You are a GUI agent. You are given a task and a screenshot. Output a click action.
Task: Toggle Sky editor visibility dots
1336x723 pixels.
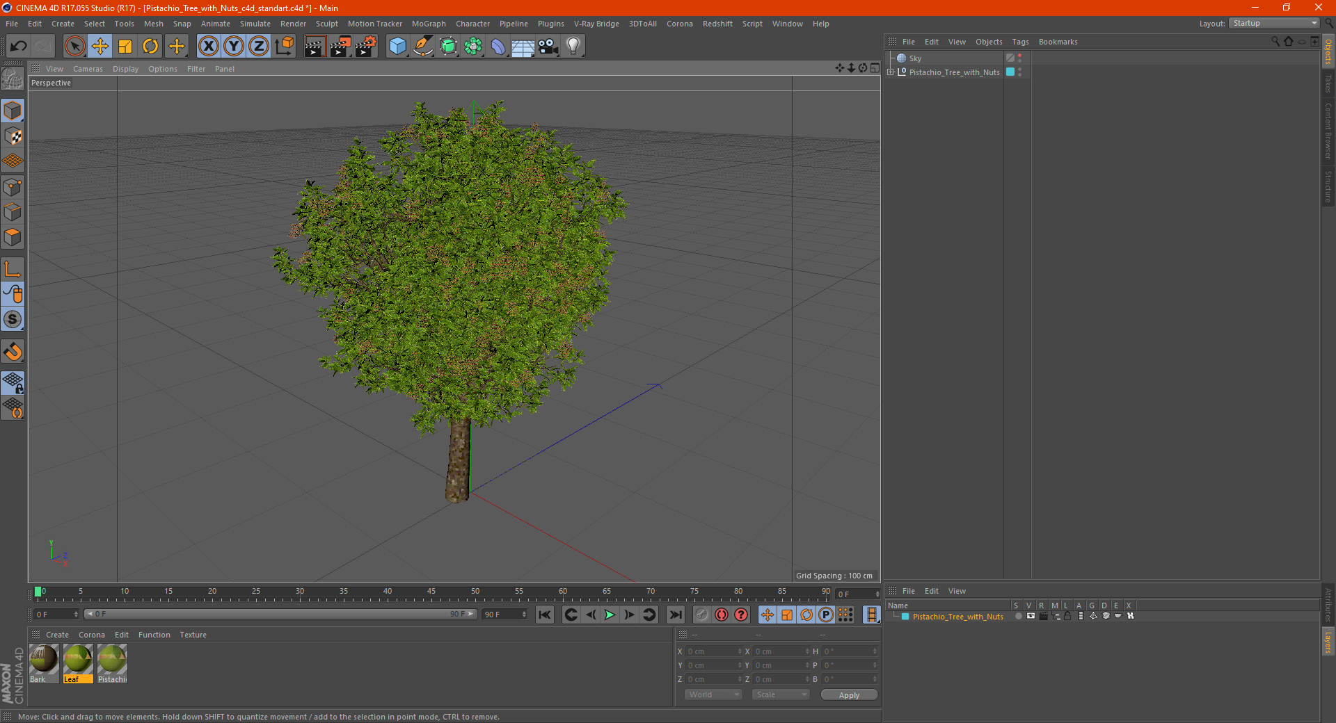[x=1020, y=58]
